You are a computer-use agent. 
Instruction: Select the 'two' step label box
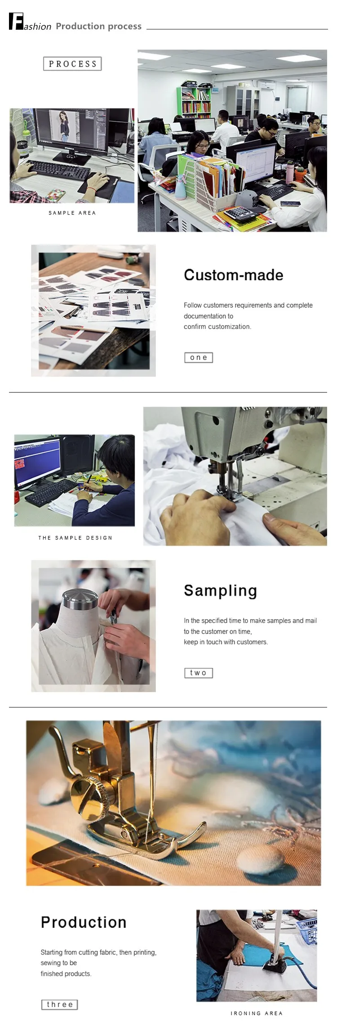199,673
